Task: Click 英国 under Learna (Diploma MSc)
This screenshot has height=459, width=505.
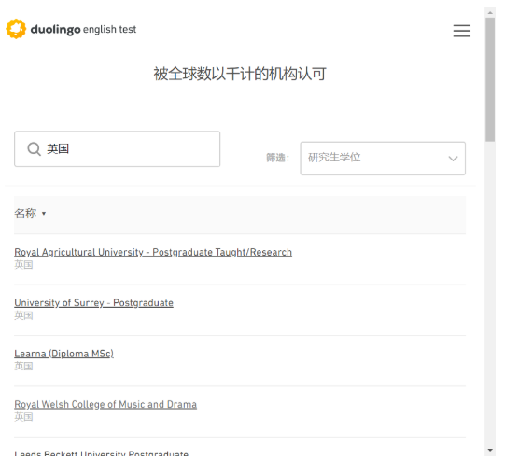Action: point(23,366)
